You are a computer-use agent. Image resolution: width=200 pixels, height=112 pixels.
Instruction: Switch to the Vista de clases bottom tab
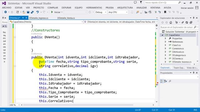pos(192,68)
